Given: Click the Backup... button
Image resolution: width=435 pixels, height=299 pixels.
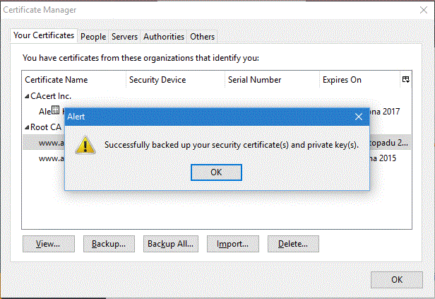Looking at the screenshot, I should [x=109, y=244].
